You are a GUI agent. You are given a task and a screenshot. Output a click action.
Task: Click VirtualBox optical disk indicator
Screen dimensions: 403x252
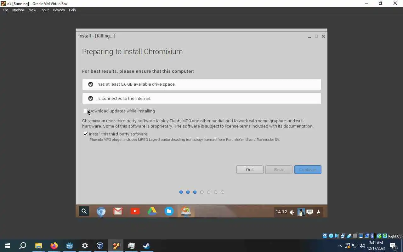(331, 236)
